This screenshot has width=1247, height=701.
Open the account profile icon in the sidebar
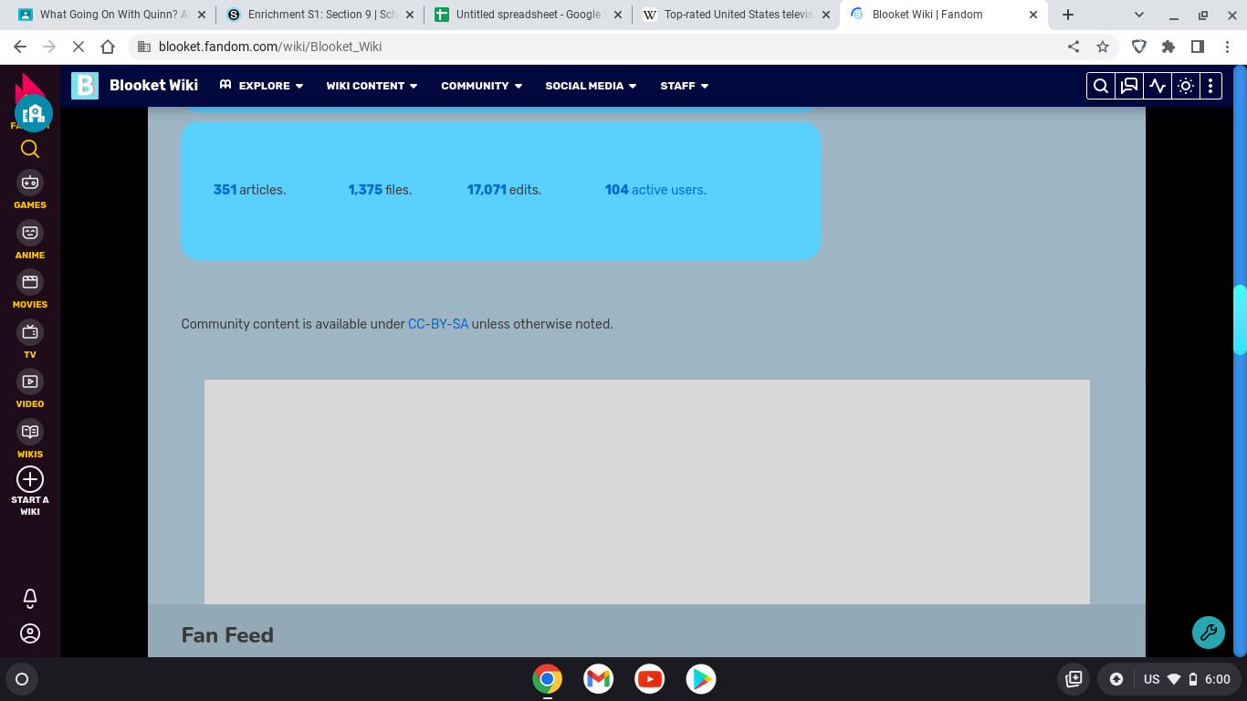pyautogui.click(x=29, y=633)
